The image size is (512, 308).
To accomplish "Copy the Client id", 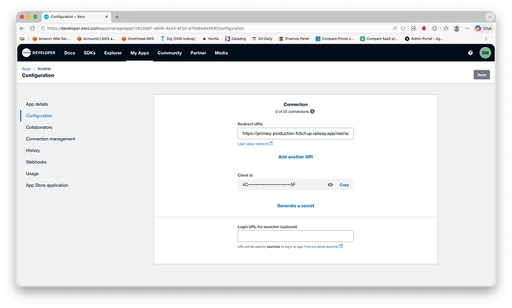I will (x=344, y=184).
